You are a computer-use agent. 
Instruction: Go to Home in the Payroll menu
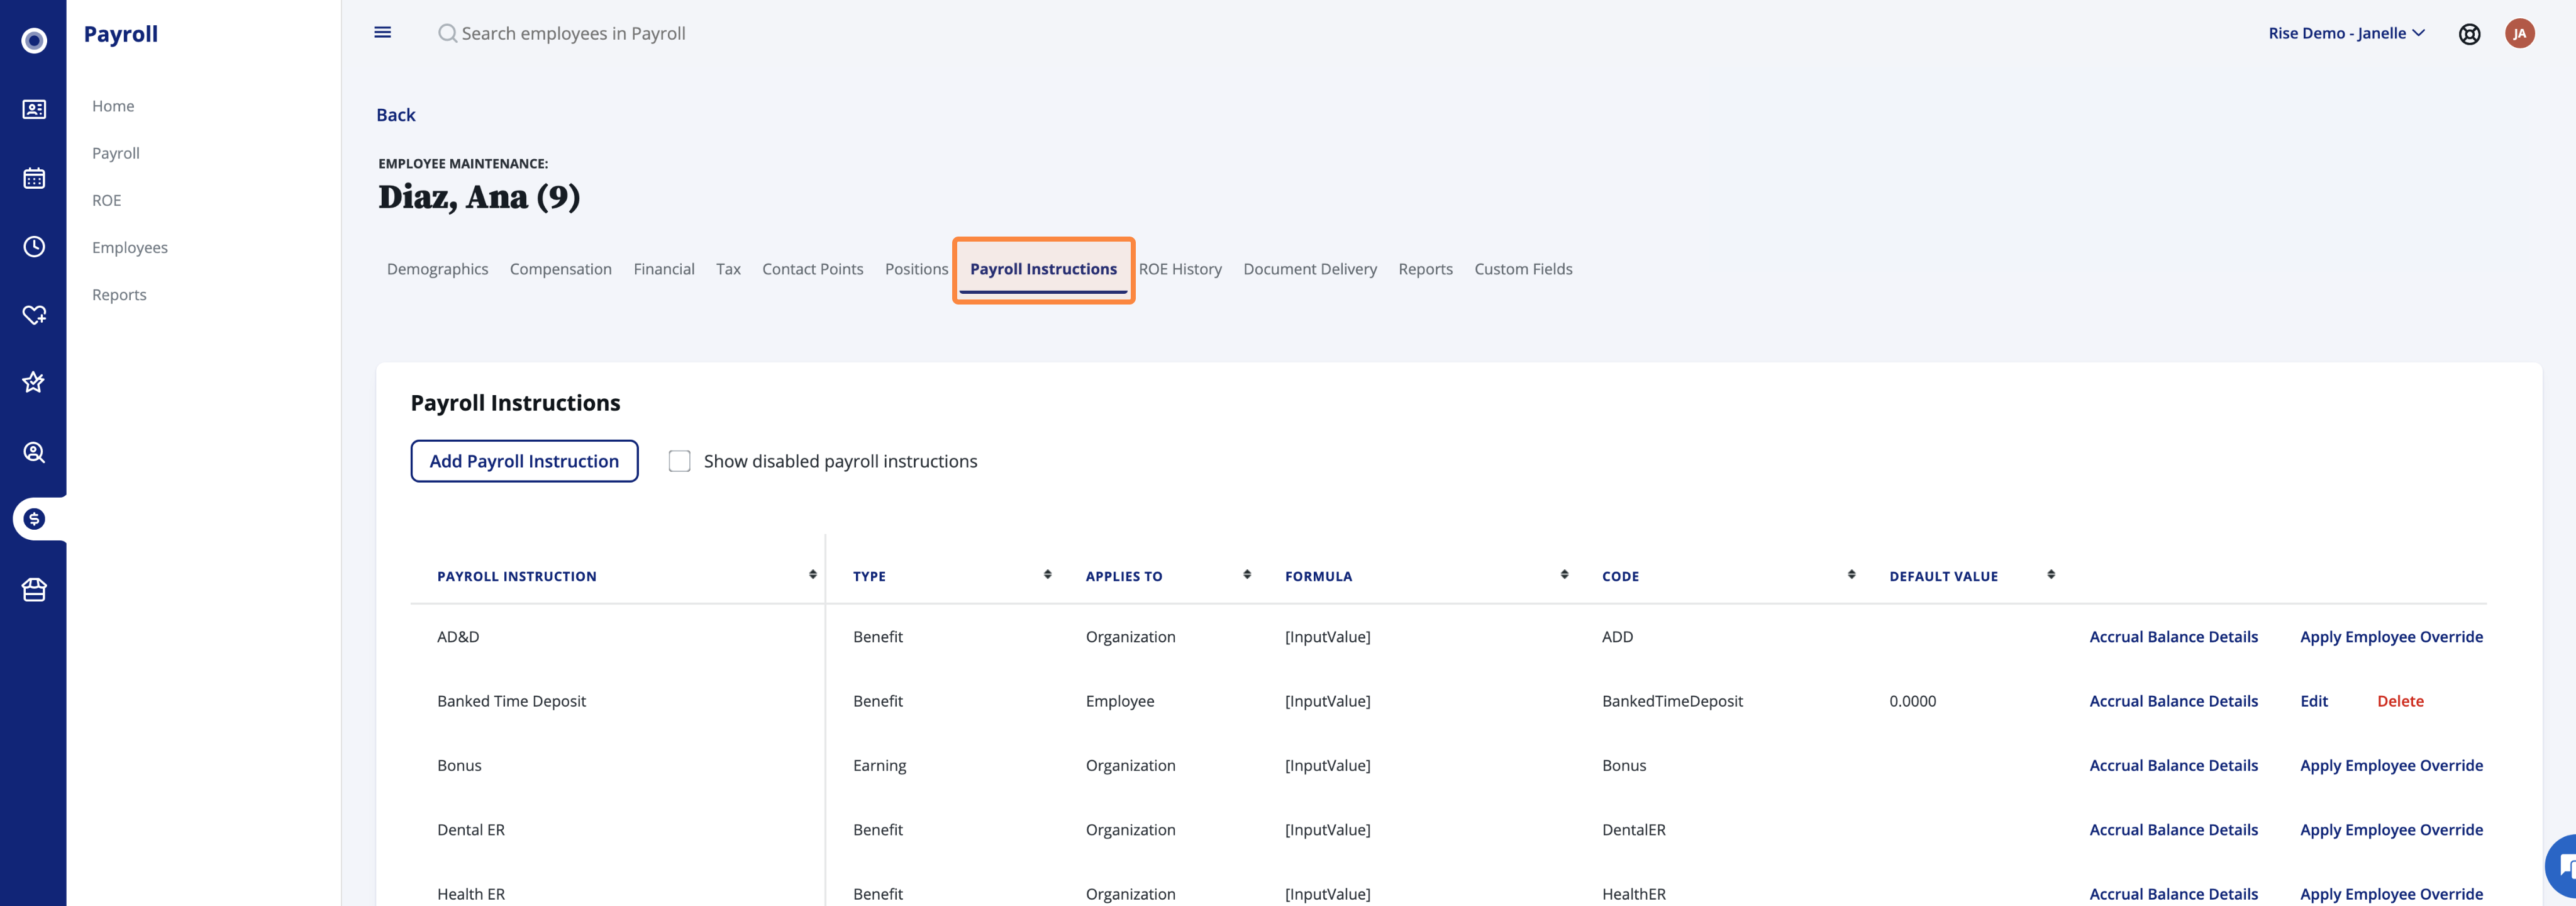[x=113, y=106]
